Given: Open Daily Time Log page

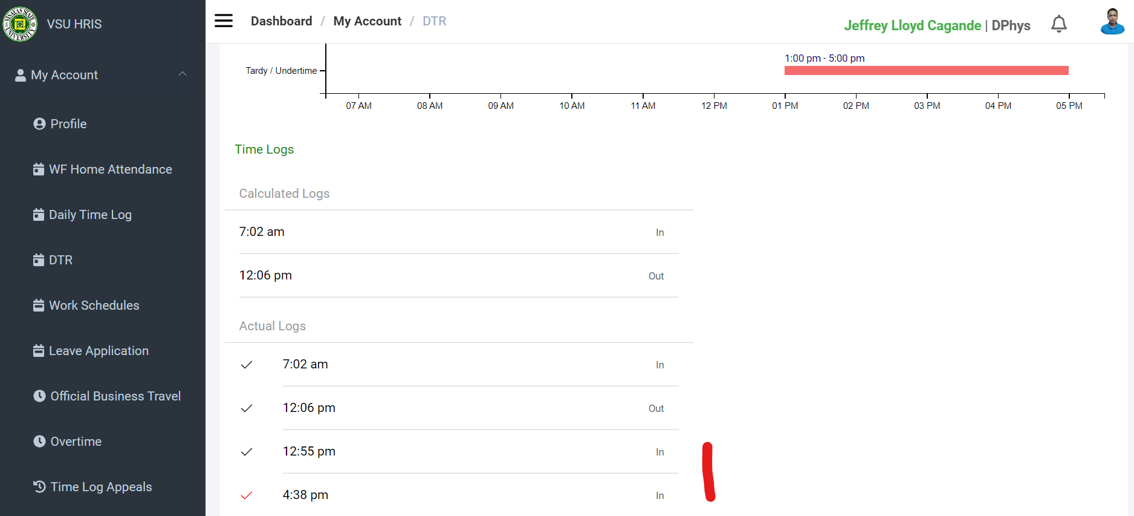Looking at the screenshot, I should tap(90, 215).
